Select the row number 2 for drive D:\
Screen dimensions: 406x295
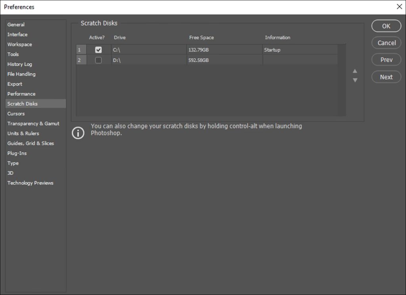pyautogui.click(x=81, y=60)
